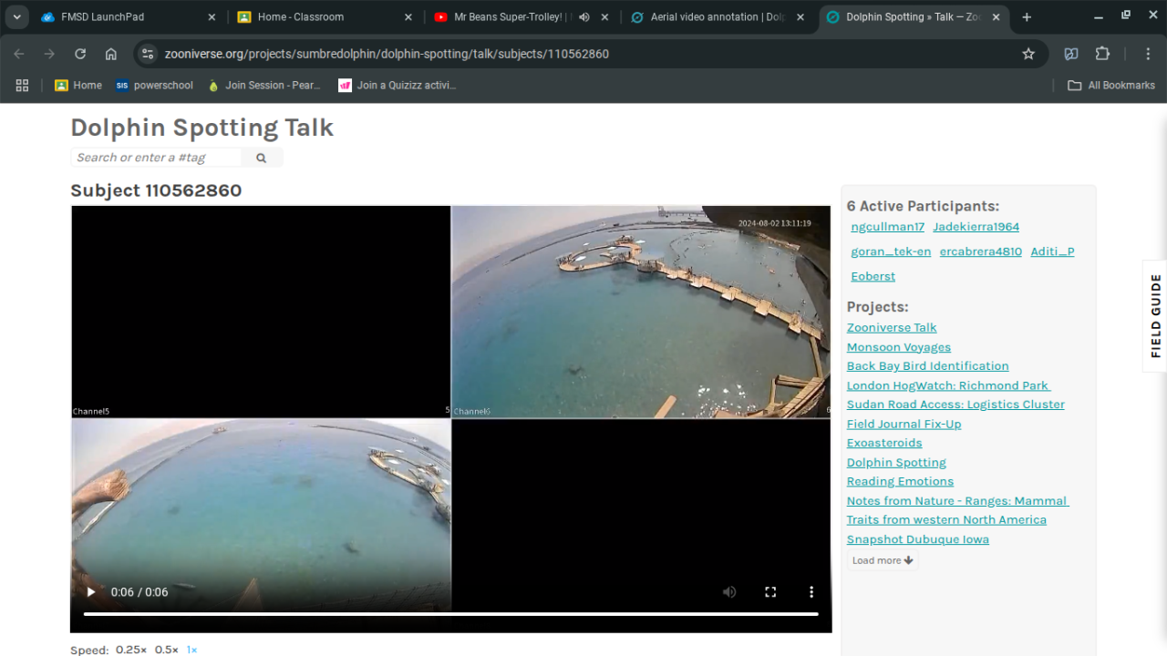Click the tag search input field
1167x656 pixels.
(x=155, y=158)
